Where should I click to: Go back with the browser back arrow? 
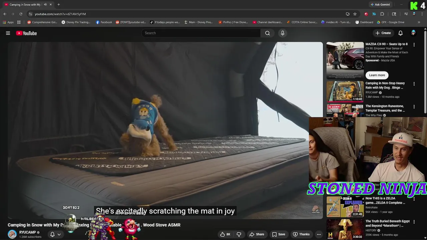5,14
